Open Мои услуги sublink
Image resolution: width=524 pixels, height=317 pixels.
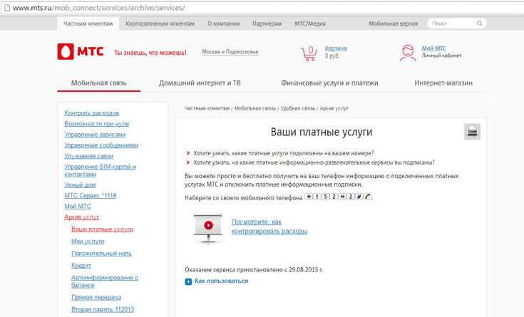(x=88, y=241)
